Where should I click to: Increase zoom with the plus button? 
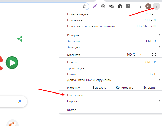141,55
